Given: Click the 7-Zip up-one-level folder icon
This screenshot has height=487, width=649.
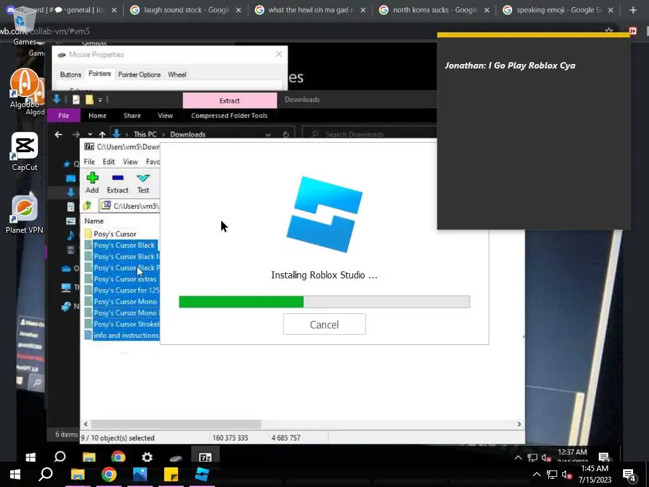Looking at the screenshot, I should [x=87, y=205].
